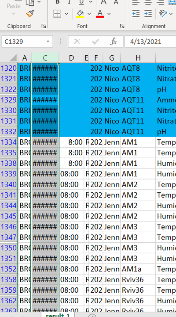
Task: Click the formula bar showing 4/13/2021
Action: [x=150, y=42]
